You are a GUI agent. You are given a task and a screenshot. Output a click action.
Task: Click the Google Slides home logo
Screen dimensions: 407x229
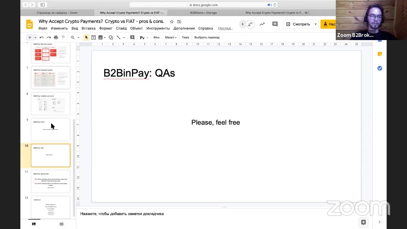(29, 24)
